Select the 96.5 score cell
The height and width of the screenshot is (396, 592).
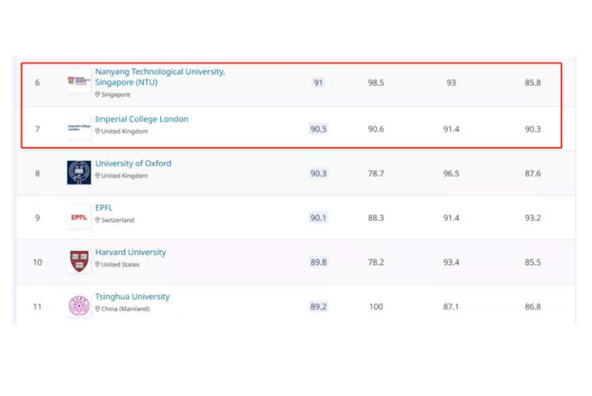point(451,173)
